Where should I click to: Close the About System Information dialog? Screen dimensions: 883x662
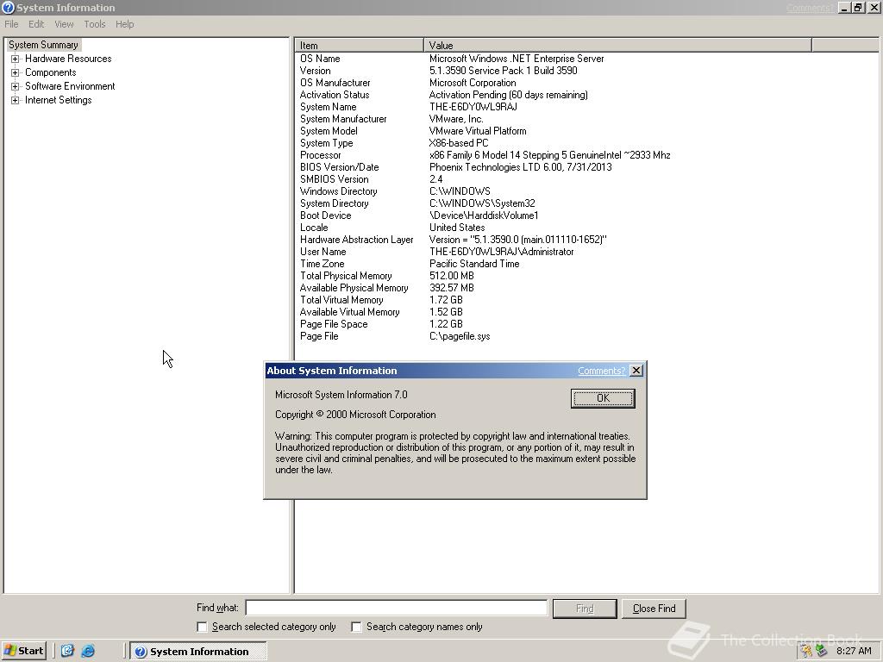pyautogui.click(x=636, y=371)
